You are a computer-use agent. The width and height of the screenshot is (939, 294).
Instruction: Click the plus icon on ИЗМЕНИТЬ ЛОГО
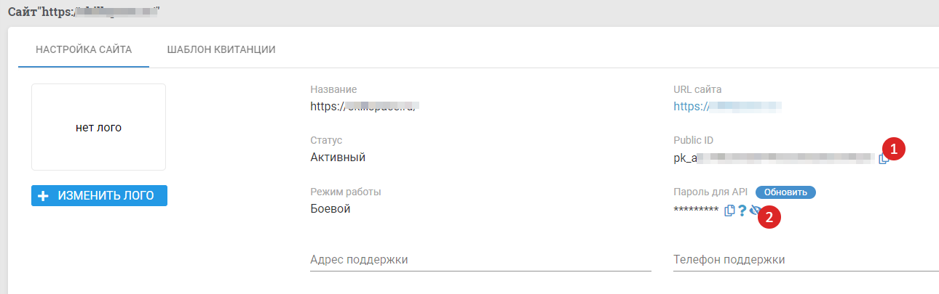click(x=43, y=195)
